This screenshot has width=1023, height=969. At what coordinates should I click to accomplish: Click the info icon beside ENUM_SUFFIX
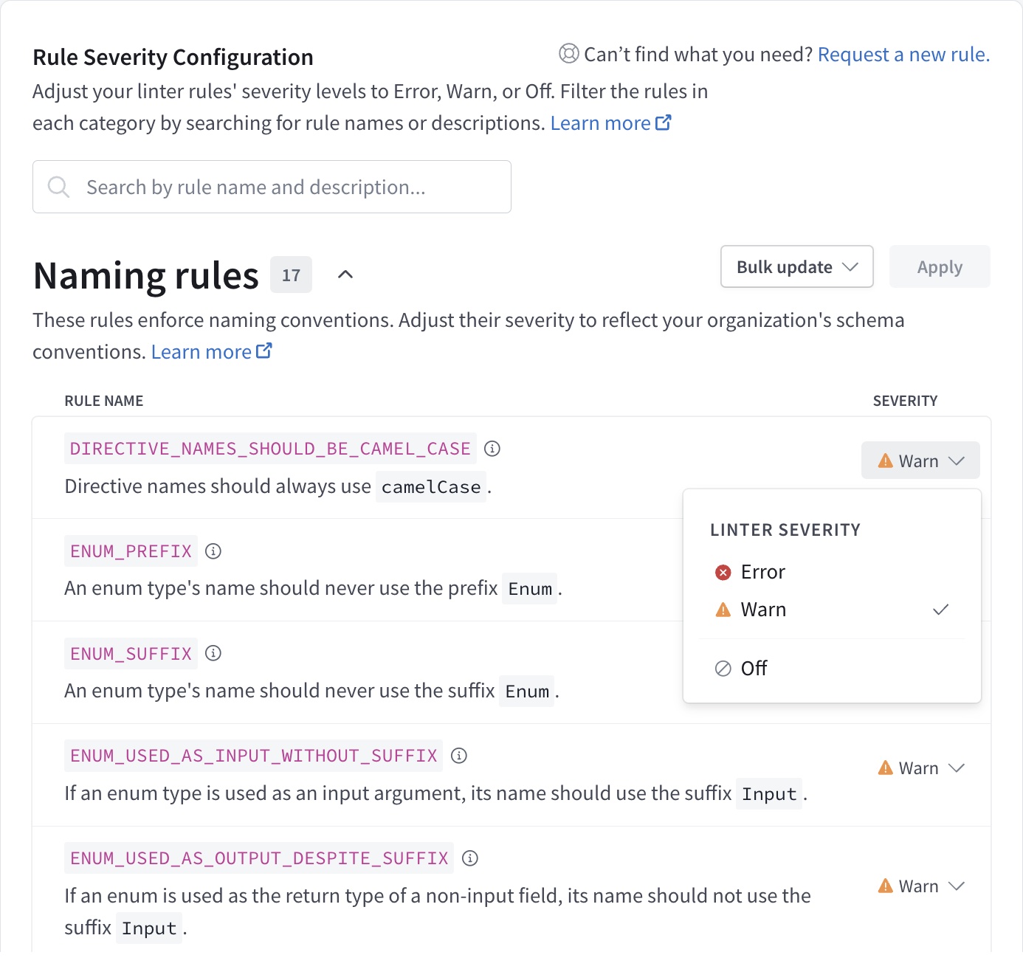(x=214, y=653)
